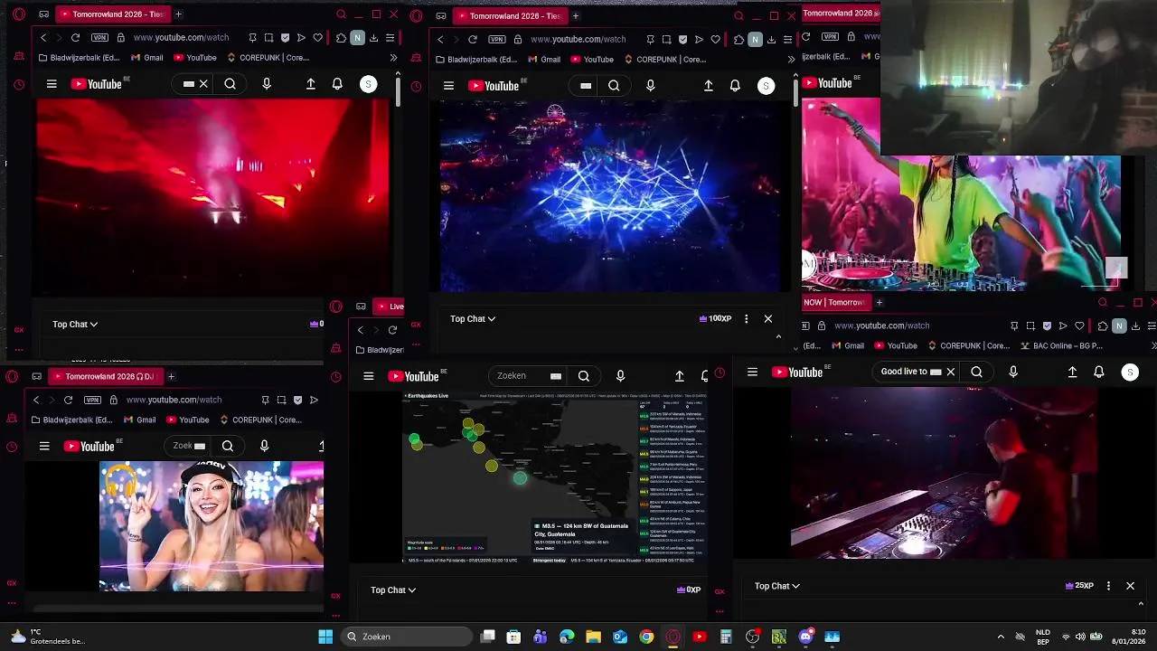This screenshot has height=651, width=1157.
Task: Expand Top Chat dropdown in top-left window
Action: pyautogui.click(x=75, y=324)
